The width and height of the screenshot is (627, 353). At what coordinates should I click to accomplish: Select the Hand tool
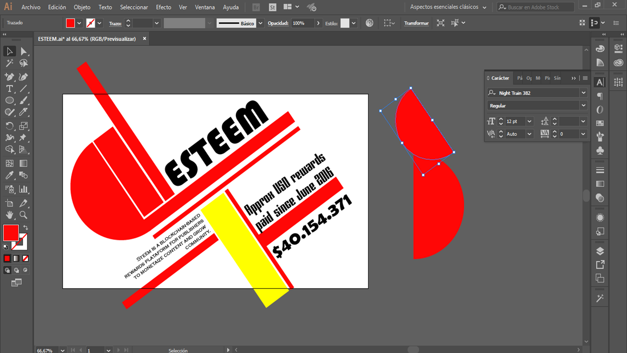click(x=9, y=215)
